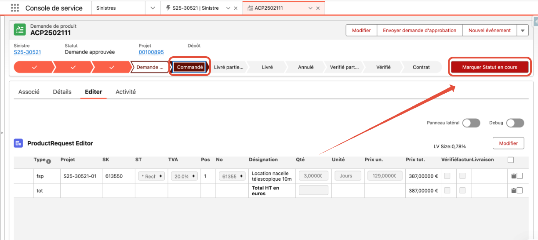
Task: Click the first completed checkmark path step
Action: (x=34, y=67)
